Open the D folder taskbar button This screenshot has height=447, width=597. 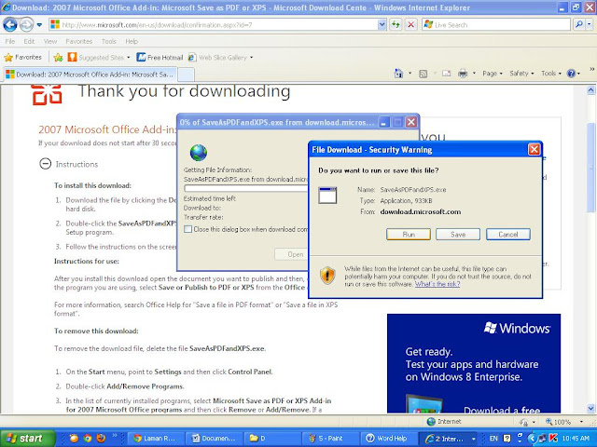point(272,439)
